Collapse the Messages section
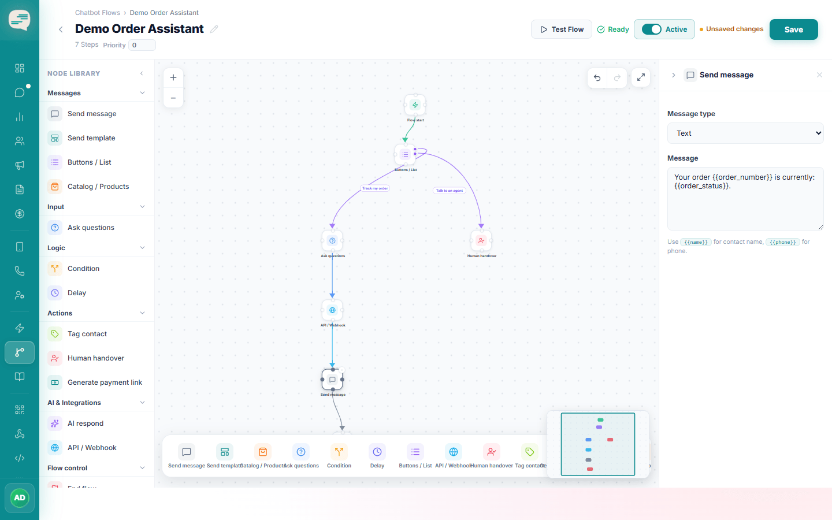The width and height of the screenshot is (832, 520). (x=142, y=93)
